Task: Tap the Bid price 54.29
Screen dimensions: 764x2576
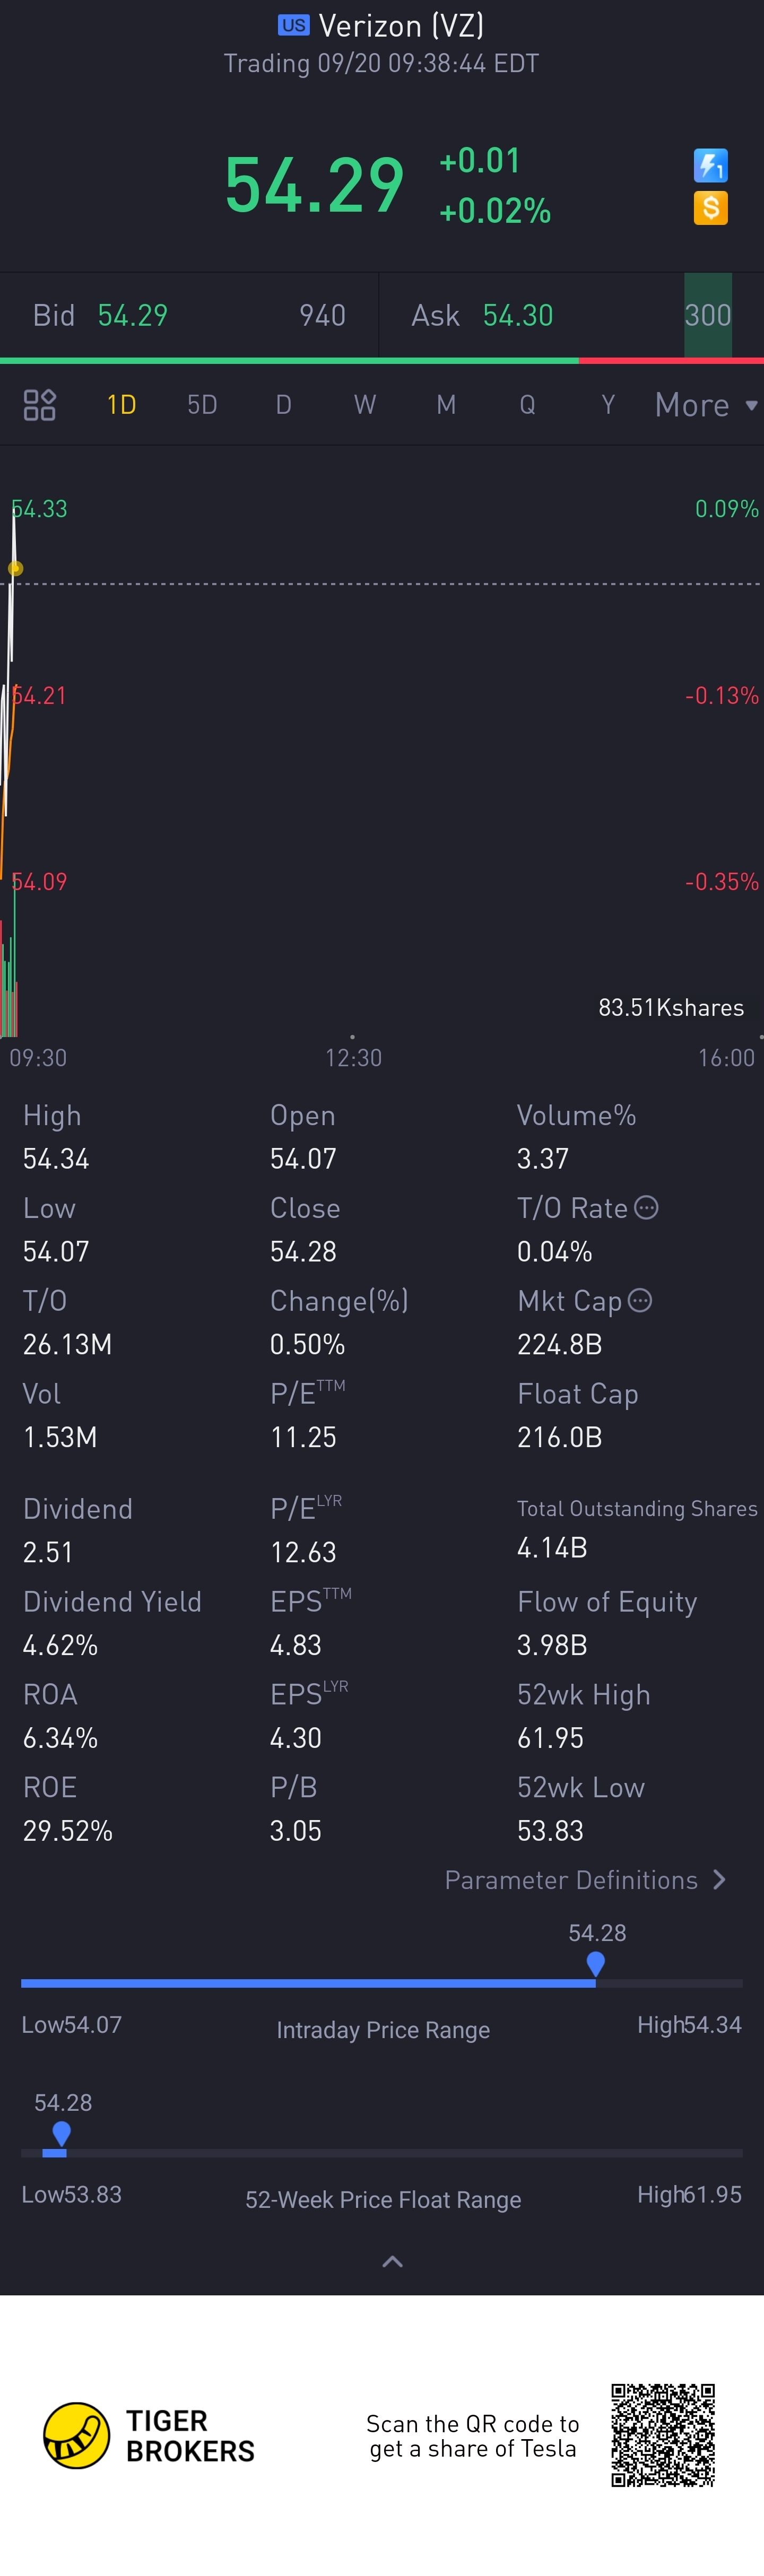Action: coord(133,316)
